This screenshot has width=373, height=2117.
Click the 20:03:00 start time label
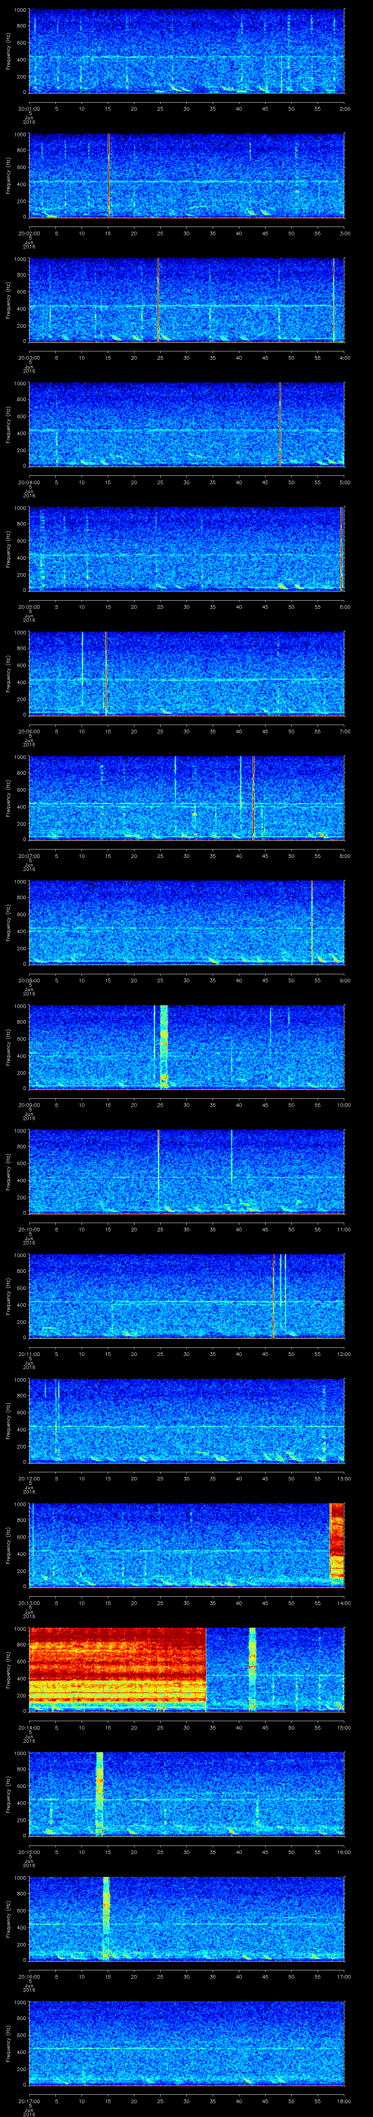pyautogui.click(x=29, y=358)
